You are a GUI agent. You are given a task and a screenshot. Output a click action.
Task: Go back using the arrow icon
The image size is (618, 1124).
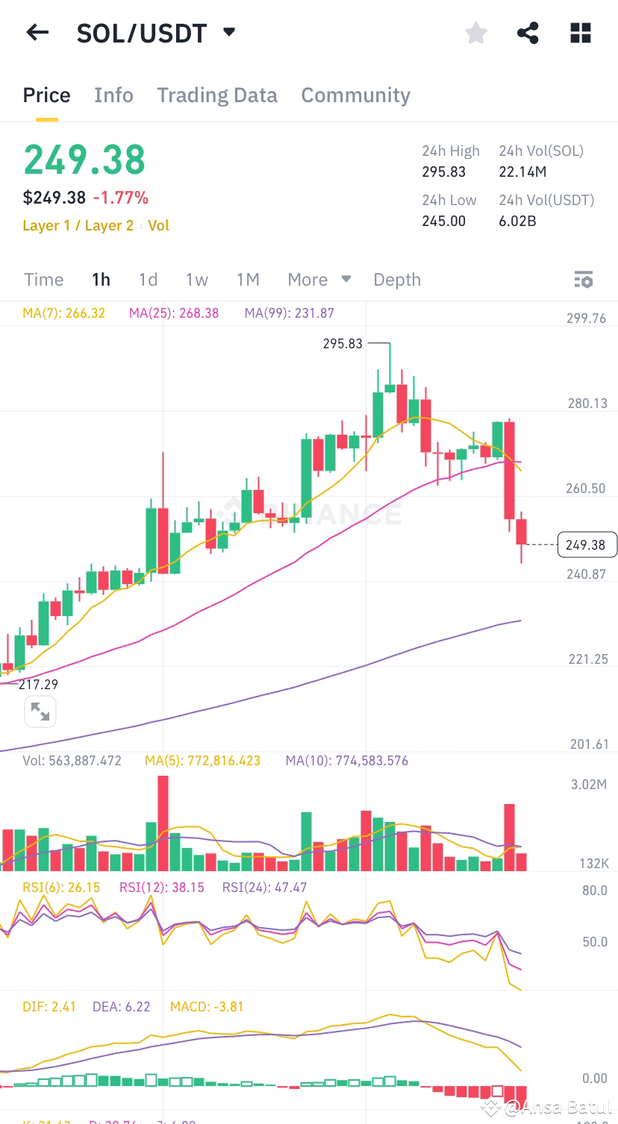pos(37,32)
